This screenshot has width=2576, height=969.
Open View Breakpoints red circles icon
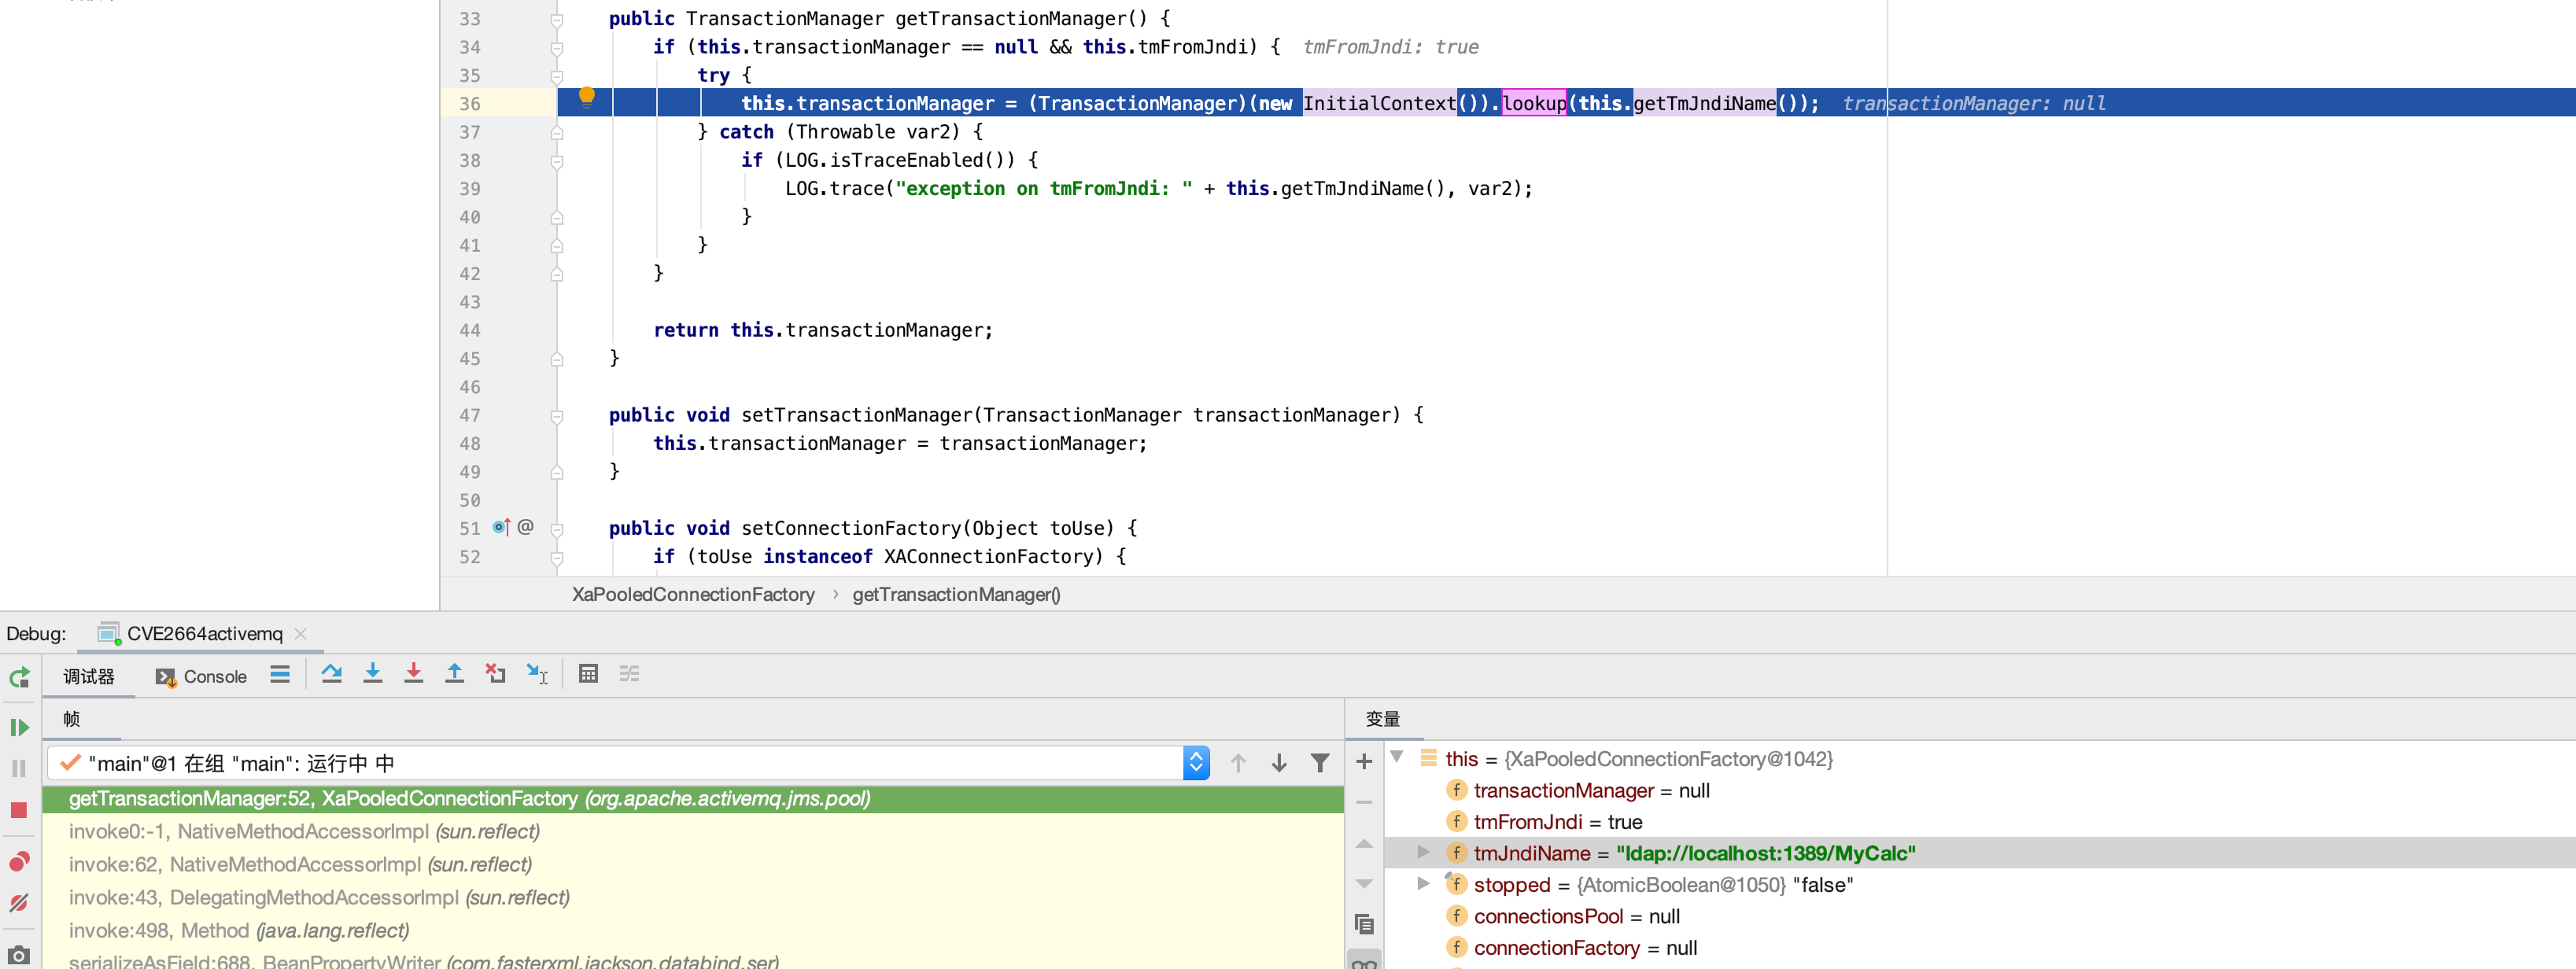point(19,862)
